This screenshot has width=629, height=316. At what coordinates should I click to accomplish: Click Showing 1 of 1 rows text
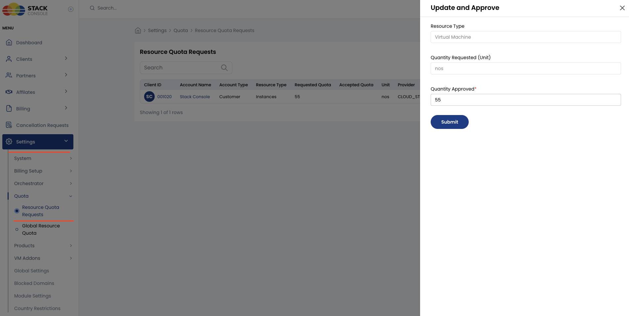(161, 112)
